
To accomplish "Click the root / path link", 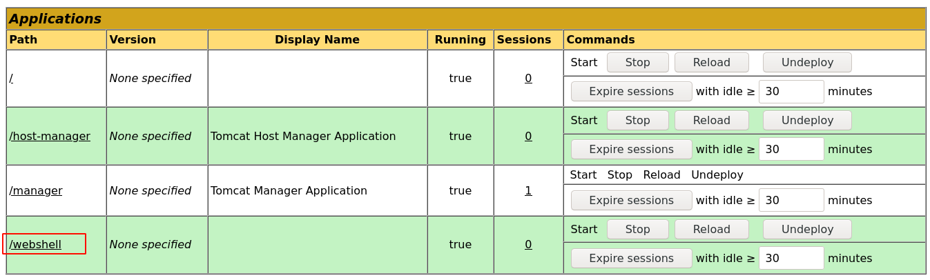I will pos(11,78).
